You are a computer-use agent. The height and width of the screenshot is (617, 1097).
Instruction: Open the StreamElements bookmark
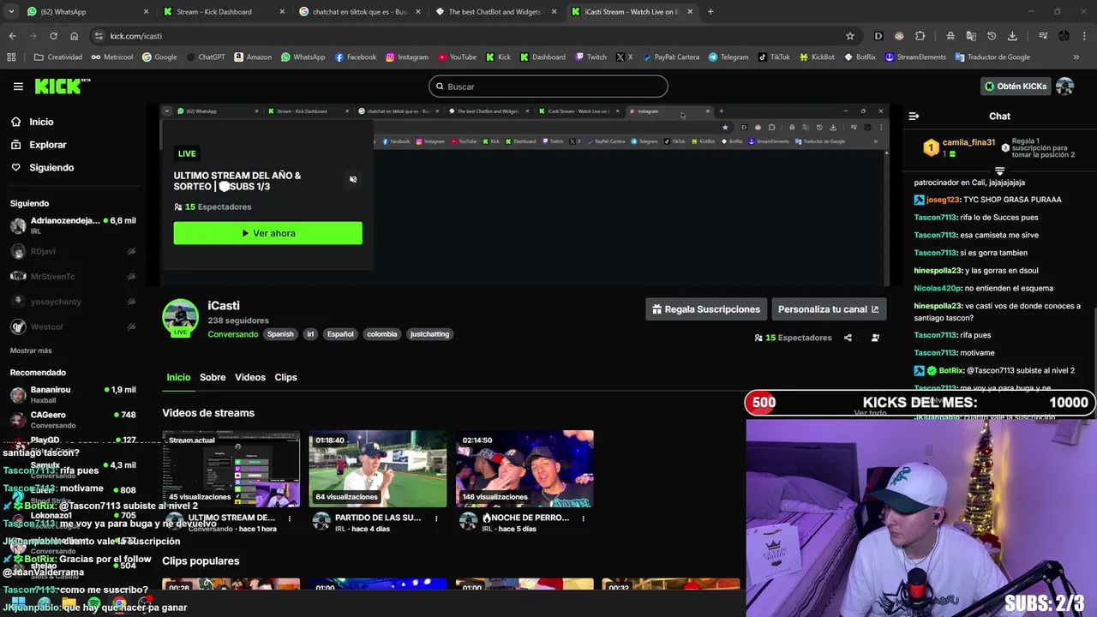pos(915,57)
